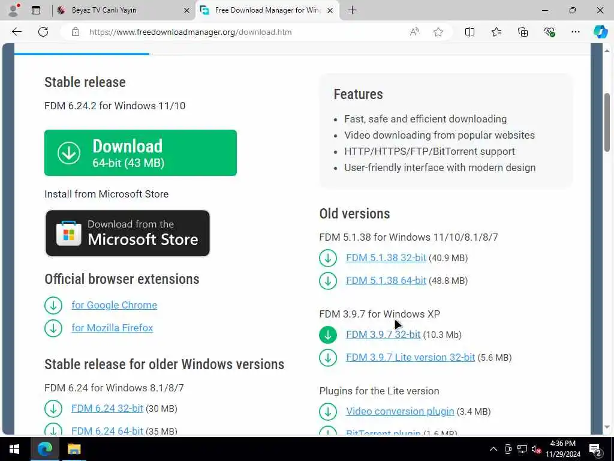Open the for Mozilla Firefox link
This screenshot has width=614, height=461.
pos(112,328)
